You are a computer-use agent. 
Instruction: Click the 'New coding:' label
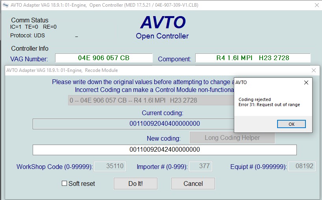coord(164,139)
